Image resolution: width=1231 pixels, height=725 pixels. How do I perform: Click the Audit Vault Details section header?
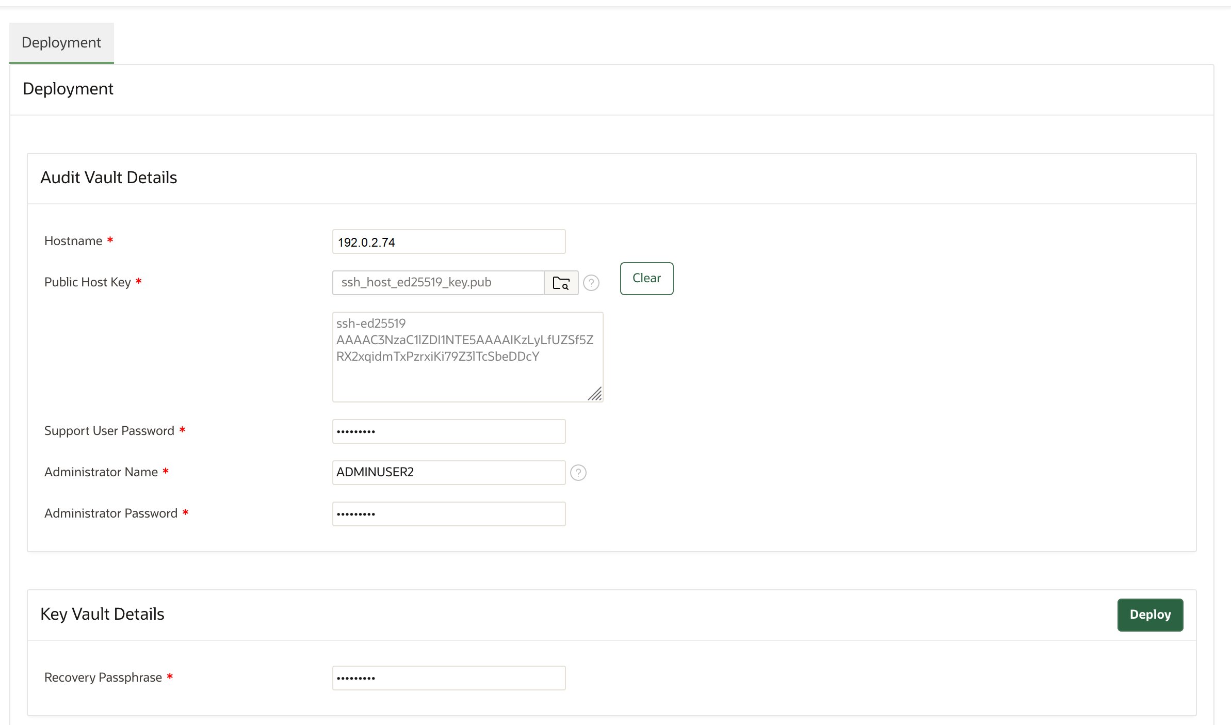(x=109, y=178)
